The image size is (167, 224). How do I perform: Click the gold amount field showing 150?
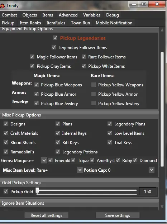(148, 191)
